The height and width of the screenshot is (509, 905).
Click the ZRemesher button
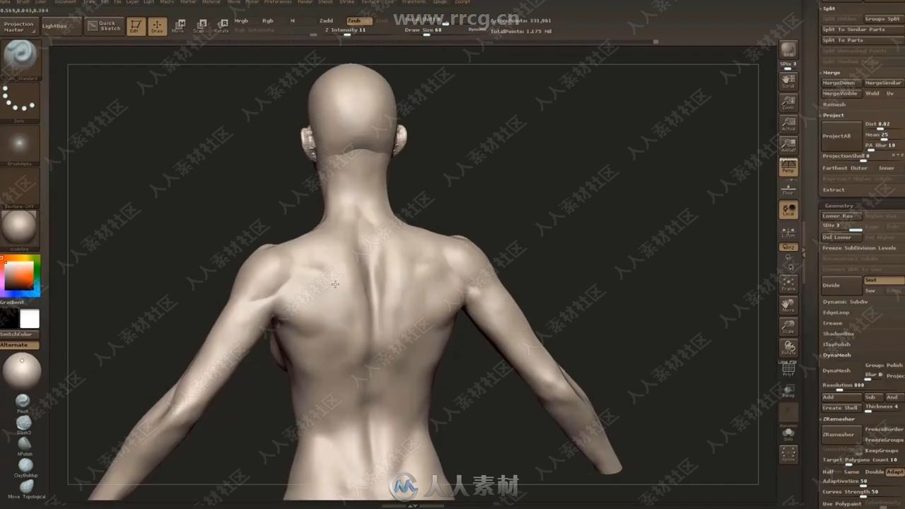pyautogui.click(x=841, y=435)
